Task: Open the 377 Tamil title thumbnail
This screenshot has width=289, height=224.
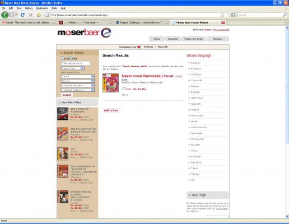Action: click(63, 154)
